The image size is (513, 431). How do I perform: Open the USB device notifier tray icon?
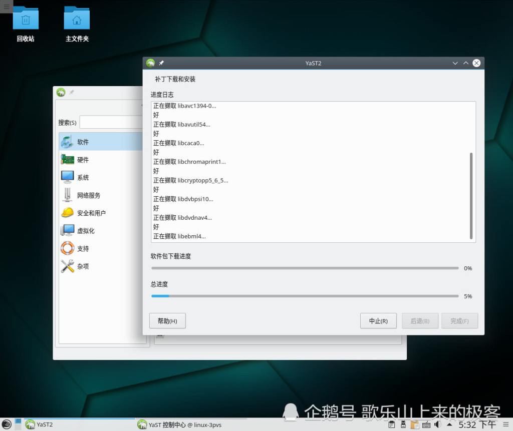point(403,424)
